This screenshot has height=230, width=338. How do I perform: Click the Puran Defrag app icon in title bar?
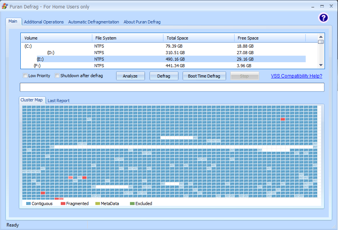(x=5, y=6)
